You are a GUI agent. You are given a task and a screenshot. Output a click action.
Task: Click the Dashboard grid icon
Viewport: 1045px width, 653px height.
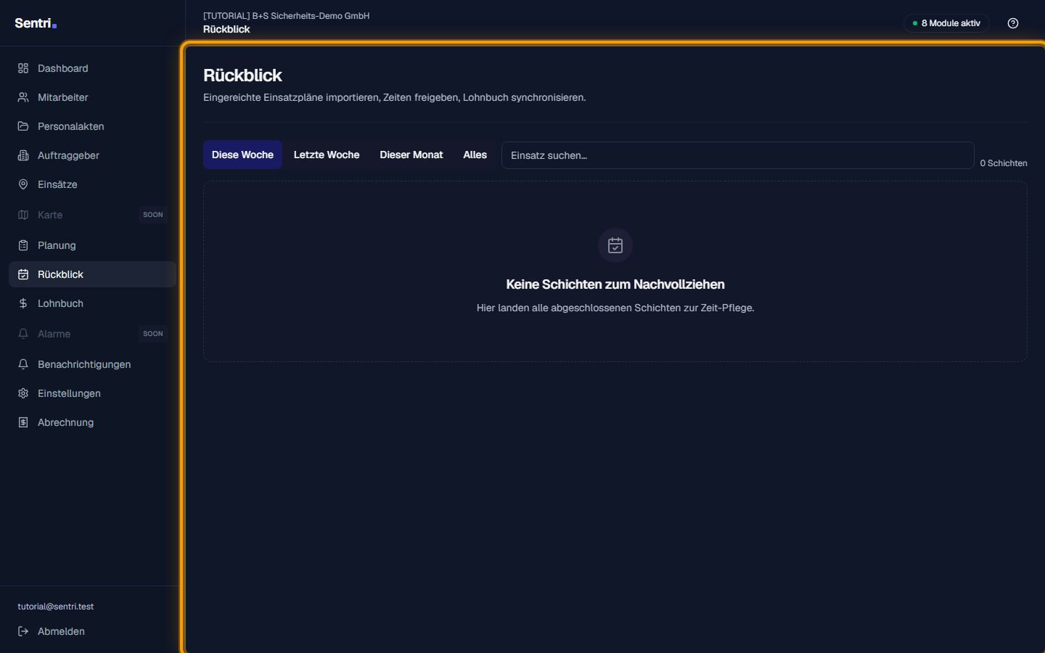tap(23, 68)
